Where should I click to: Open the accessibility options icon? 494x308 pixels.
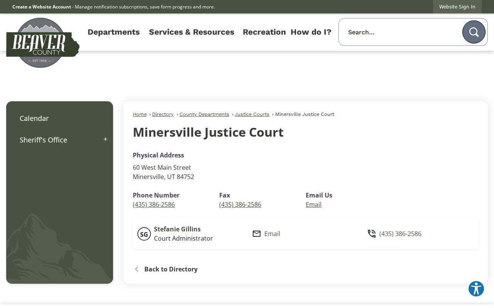coord(476,289)
